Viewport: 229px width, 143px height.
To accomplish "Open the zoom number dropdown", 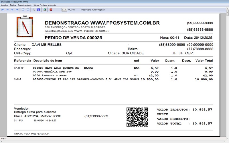I will coord(64,10).
